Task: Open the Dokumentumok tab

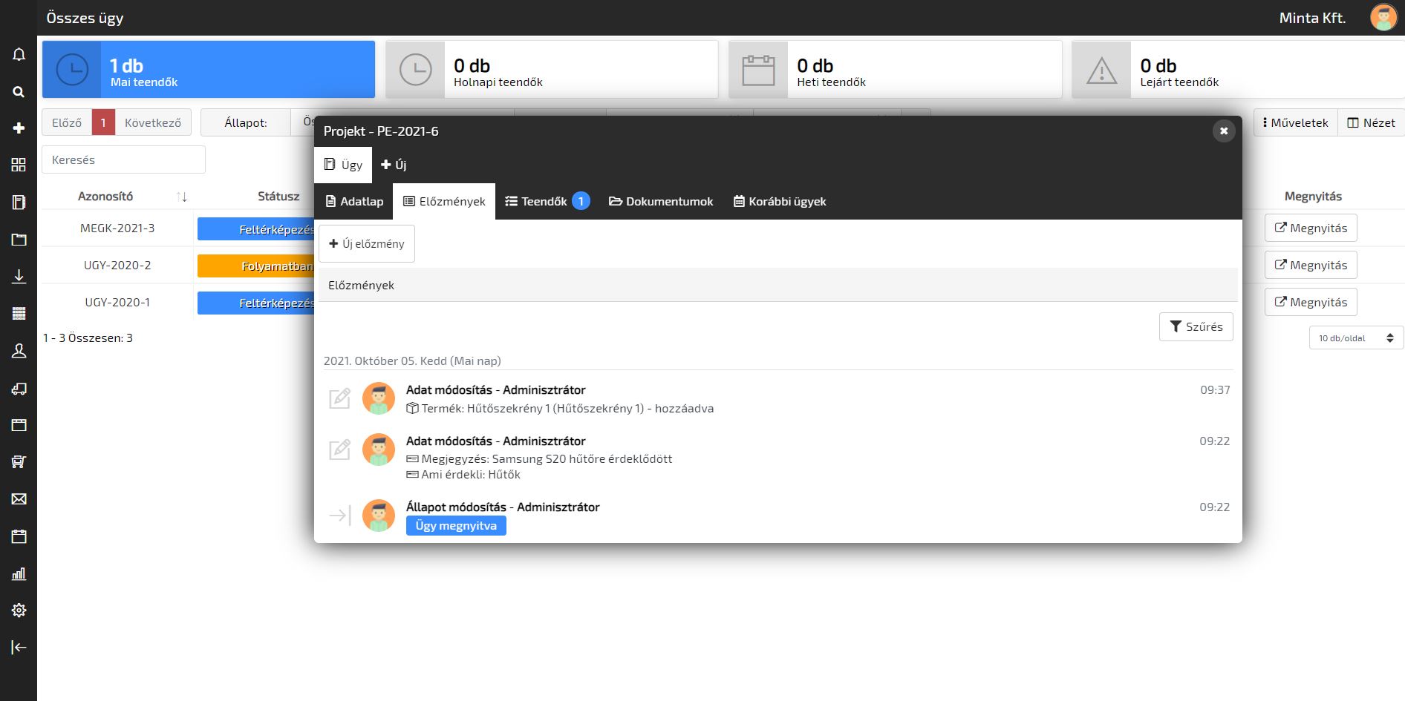Action: pos(660,202)
